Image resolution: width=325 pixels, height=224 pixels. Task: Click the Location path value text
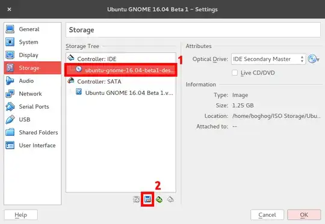point(276,116)
